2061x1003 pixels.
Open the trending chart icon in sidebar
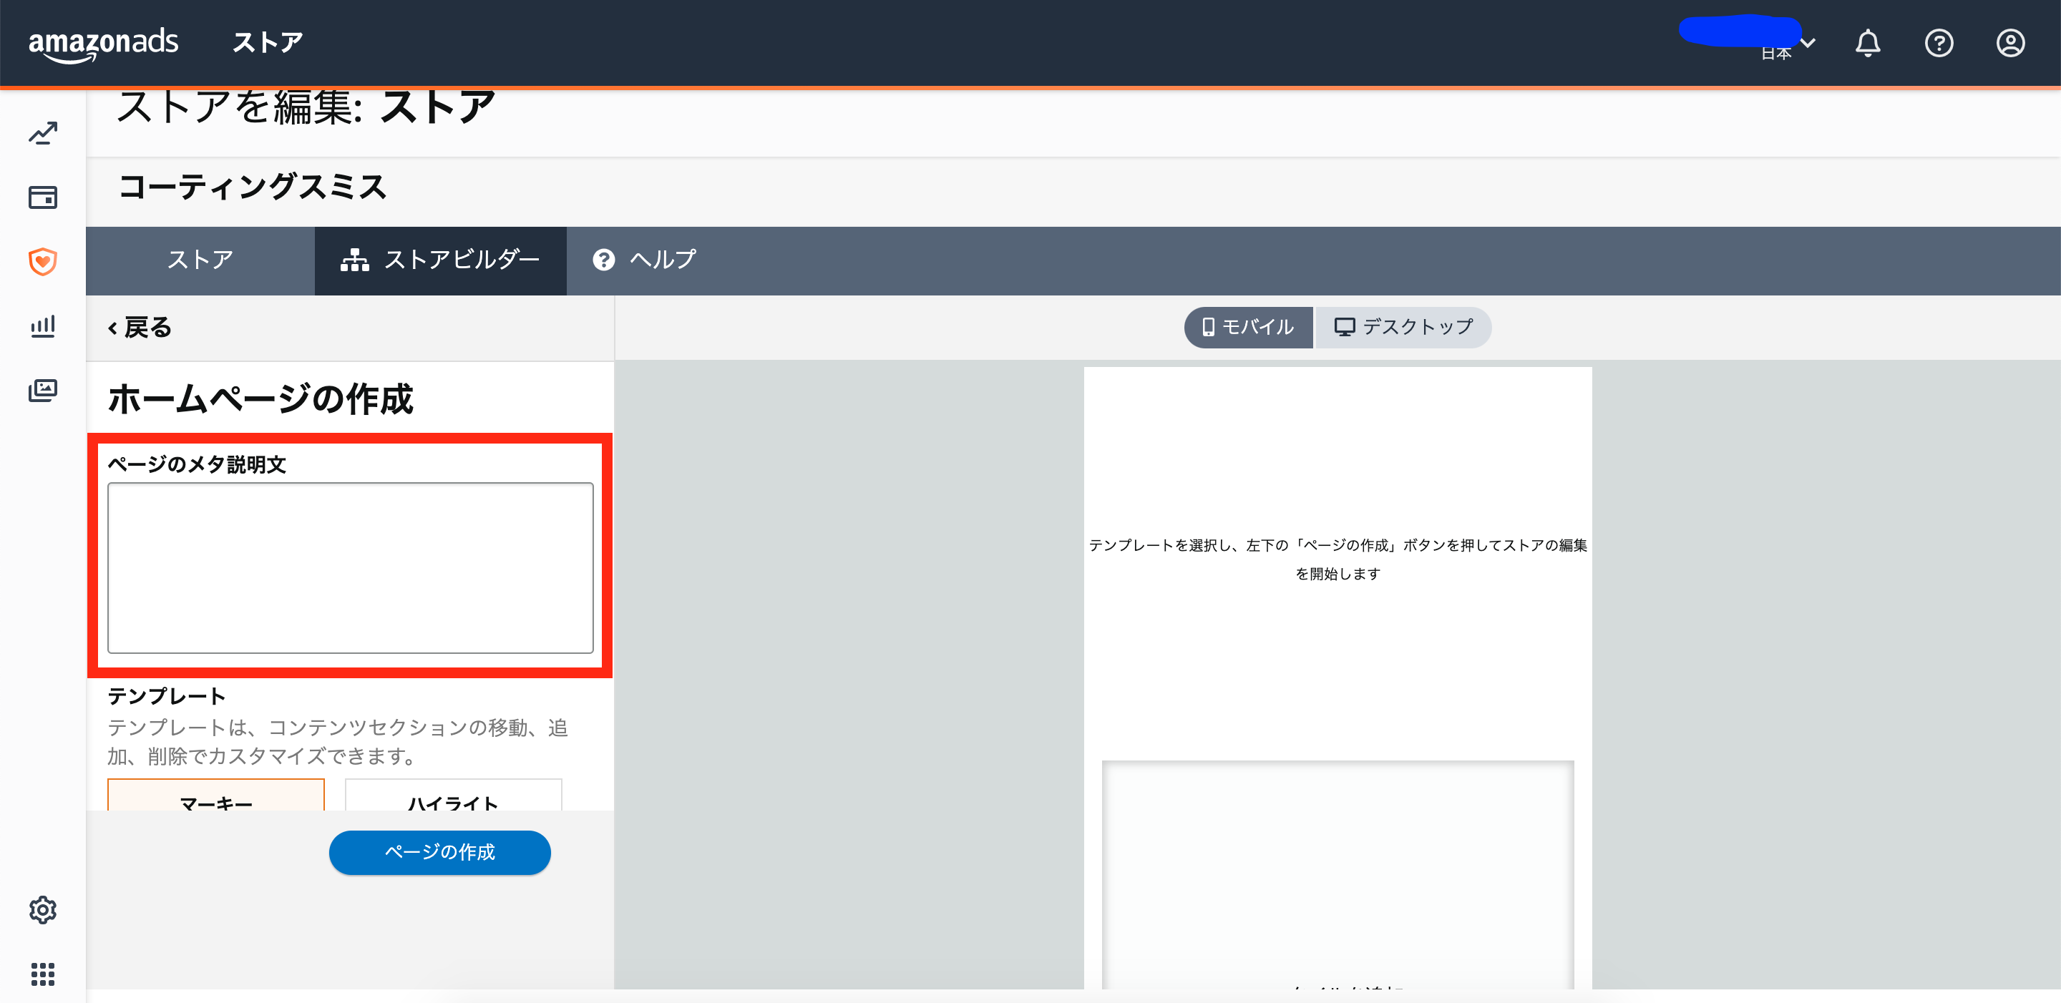click(43, 134)
